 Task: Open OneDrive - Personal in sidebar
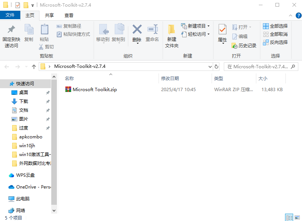coord(33,187)
